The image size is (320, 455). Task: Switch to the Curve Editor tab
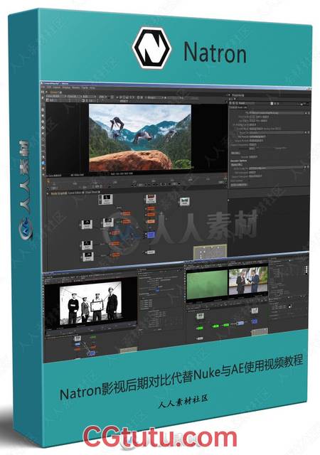click(75, 193)
